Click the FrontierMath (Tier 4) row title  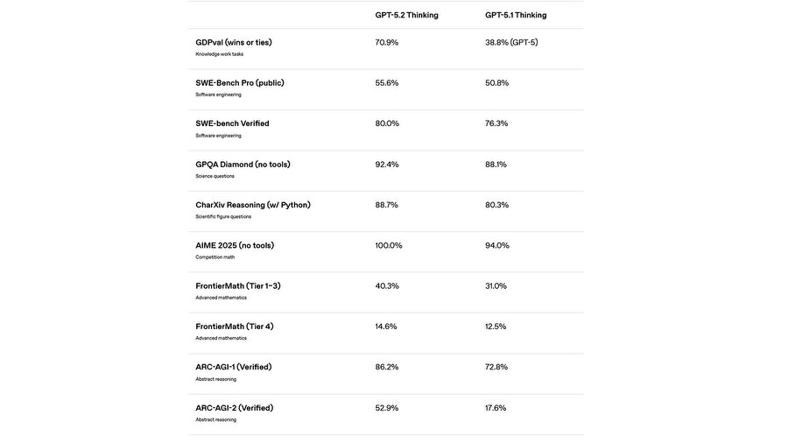click(235, 327)
